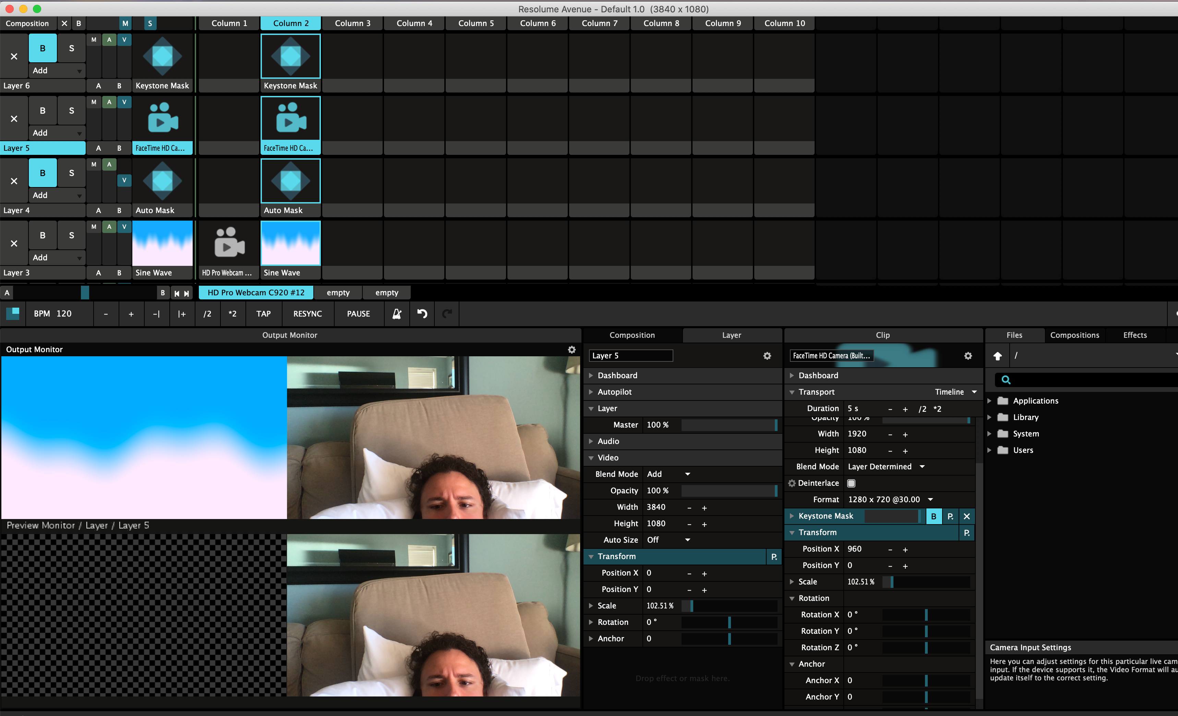The height and width of the screenshot is (716, 1178).
Task: Open Output Monitor gear settings
Action: point(571,350)
